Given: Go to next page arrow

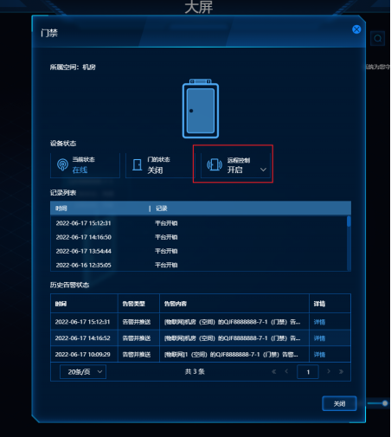Looking at the screenshot, I should [x=329, y=371].
